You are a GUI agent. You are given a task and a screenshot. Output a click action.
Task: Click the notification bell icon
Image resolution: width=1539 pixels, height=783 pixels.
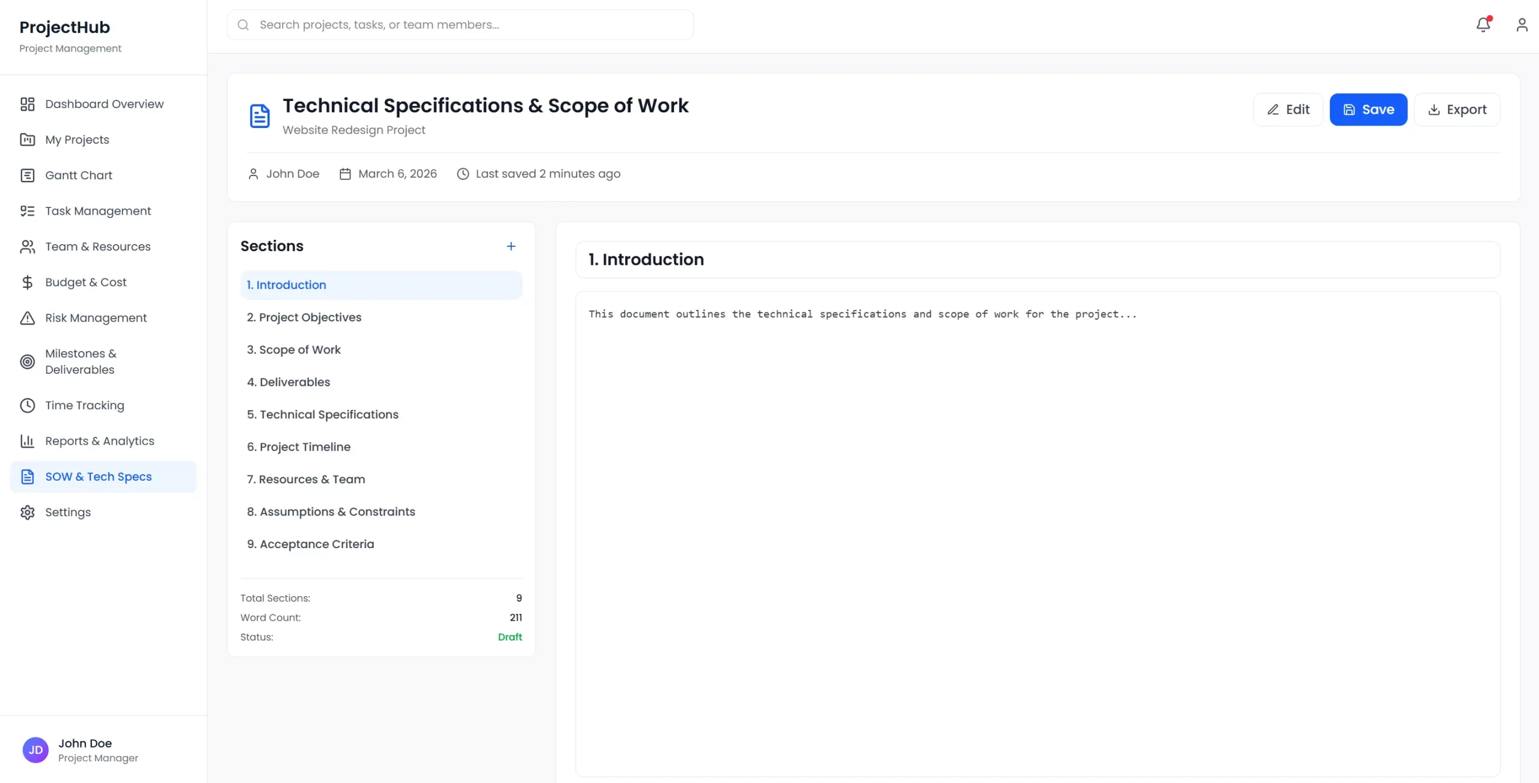[1483, 25]
